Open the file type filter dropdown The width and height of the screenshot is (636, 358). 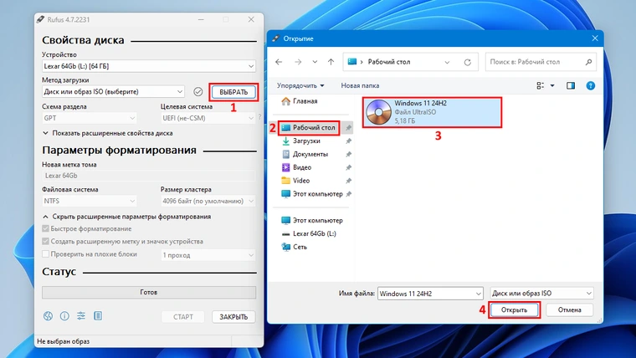(x=542, y=294)
